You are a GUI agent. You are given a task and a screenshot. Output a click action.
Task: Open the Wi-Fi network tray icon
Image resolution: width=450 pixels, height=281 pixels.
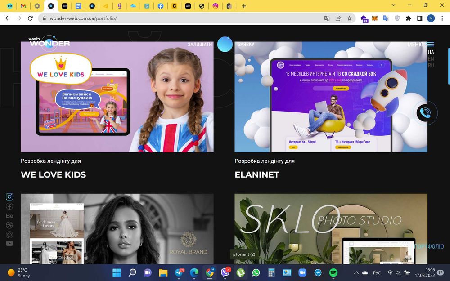390,272
